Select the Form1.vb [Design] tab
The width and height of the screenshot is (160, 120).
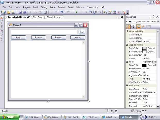(19, 17)
